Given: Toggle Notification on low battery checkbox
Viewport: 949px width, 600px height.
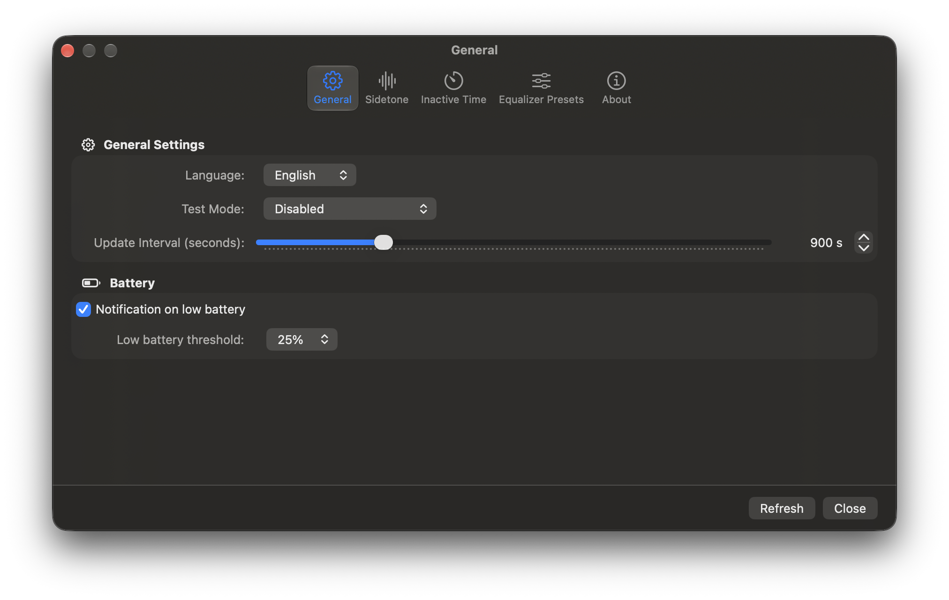Looking at the screenshot, I should pyautogui.click(x=83, y=309).
